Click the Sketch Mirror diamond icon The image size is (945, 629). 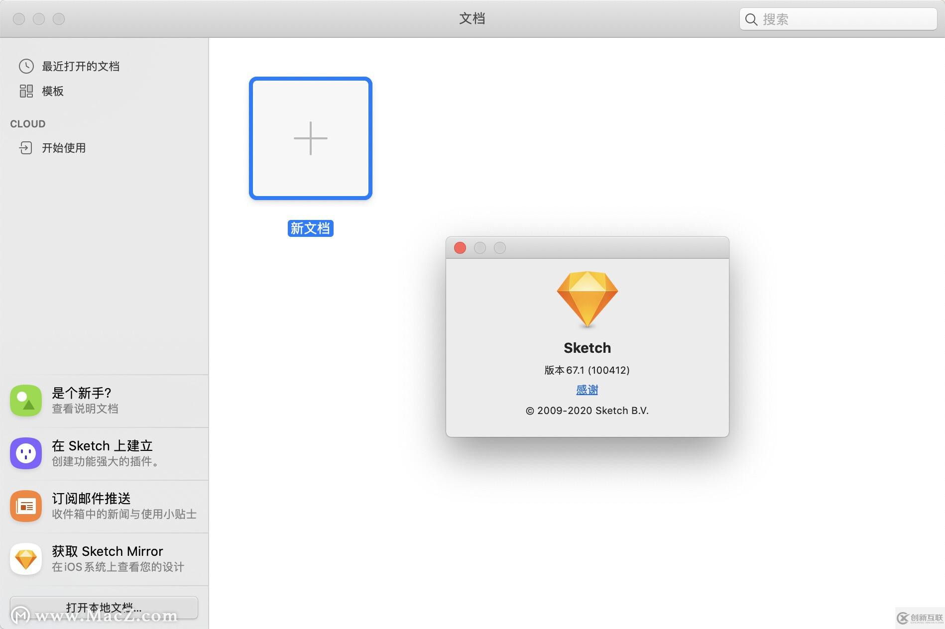pyautogui.click(x=25, y=558)
